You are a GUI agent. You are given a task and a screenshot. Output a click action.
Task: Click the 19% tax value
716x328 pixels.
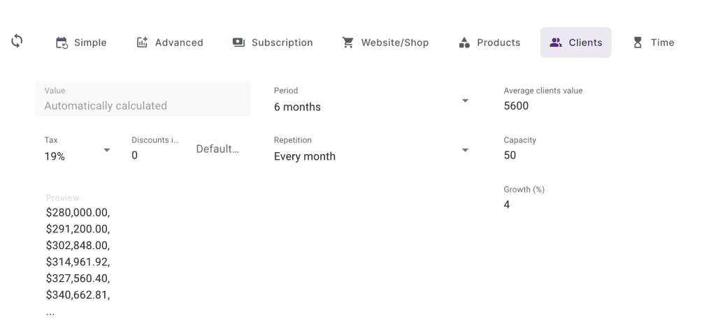pos(55,156)
